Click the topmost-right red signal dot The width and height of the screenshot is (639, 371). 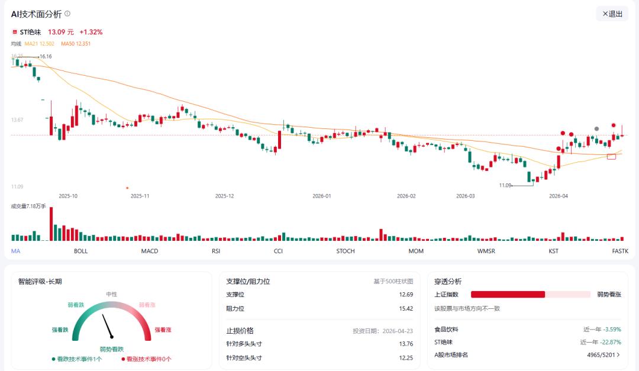tap(614, 125)
